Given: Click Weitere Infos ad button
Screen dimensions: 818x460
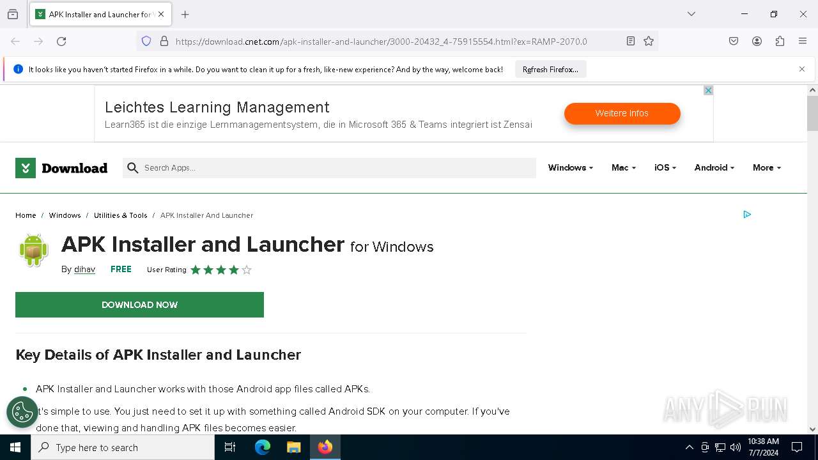Looking at the screenshot, I should click(622, 113).
